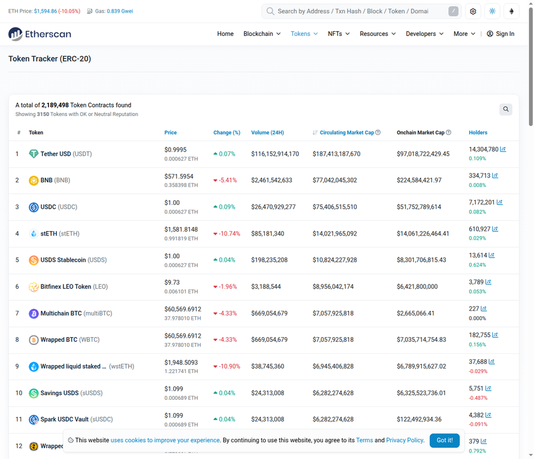
Task: Click the USDS Stablecoin token icon
Action: 33,260
